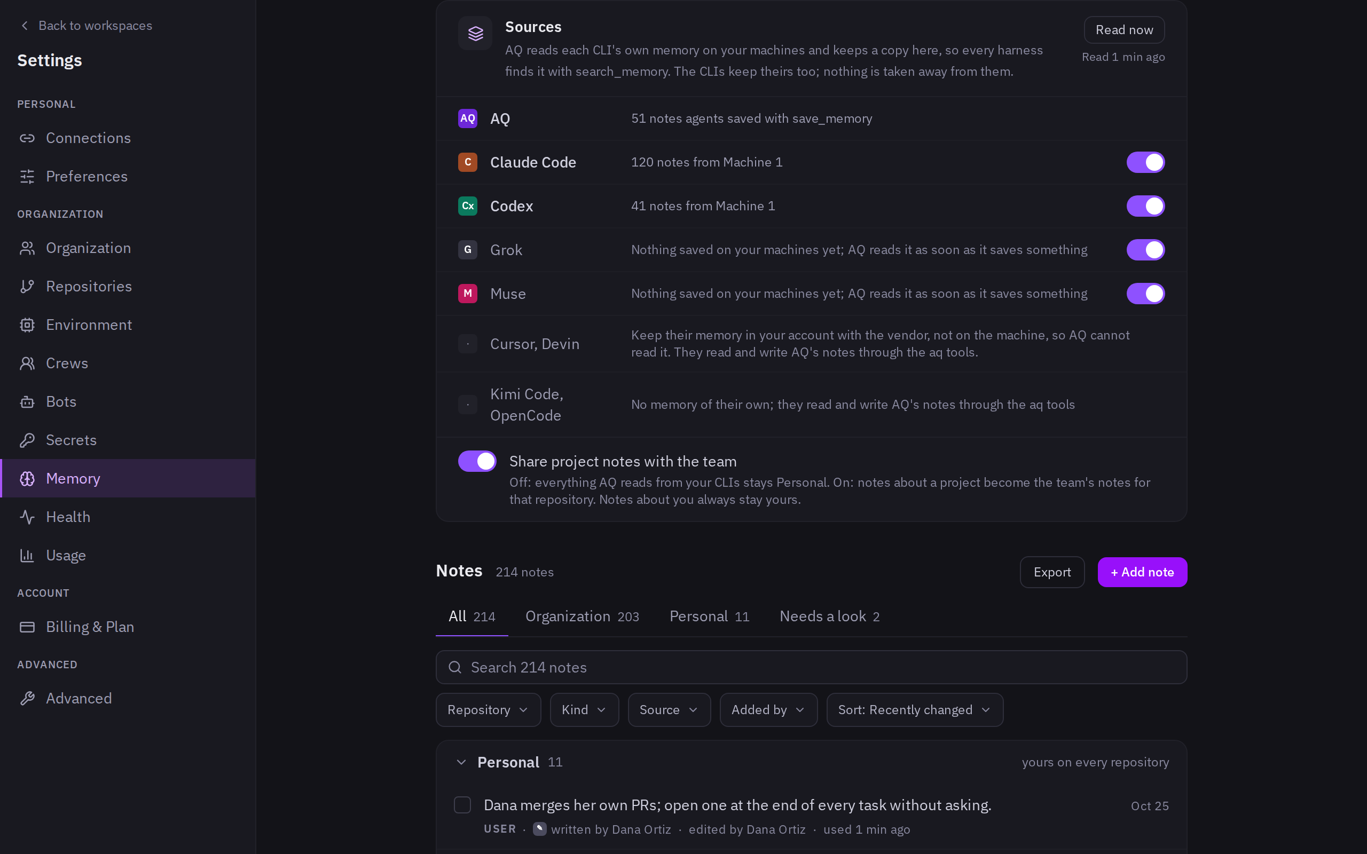Open the Source filter dropdown
The width and height of the screenshot is (1367, 854).
tap(669, 710)
